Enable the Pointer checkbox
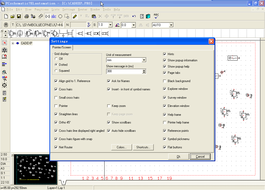Viewport: 265px width, 190px height. 56,106
